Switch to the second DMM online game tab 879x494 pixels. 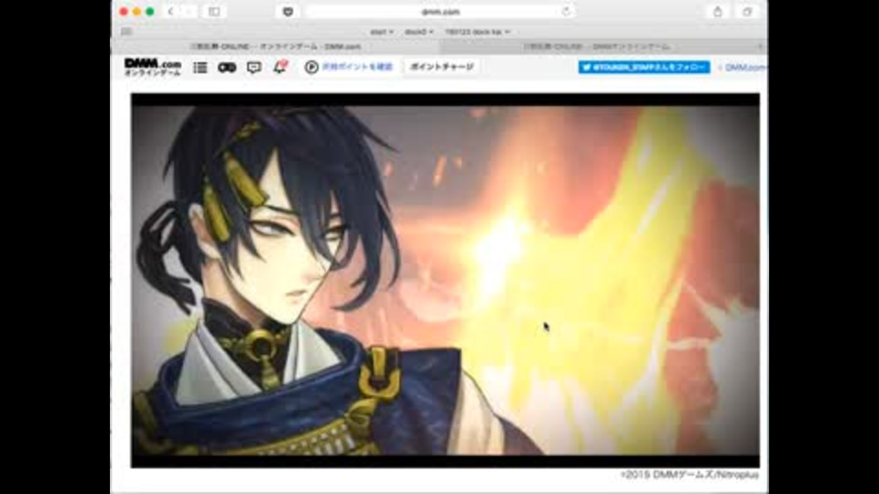point(597,47)
